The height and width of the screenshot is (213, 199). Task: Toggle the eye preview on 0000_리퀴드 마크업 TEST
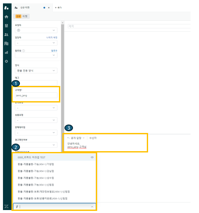click(92, 157)
